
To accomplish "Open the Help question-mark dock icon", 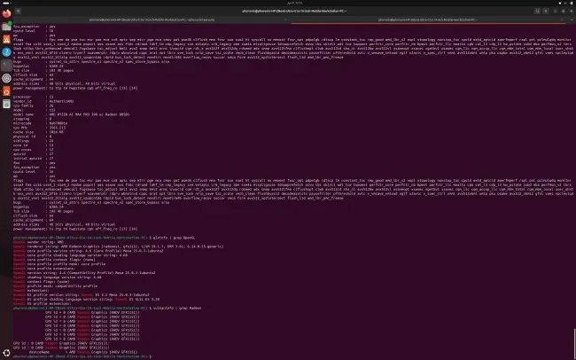I will point(6,52).
